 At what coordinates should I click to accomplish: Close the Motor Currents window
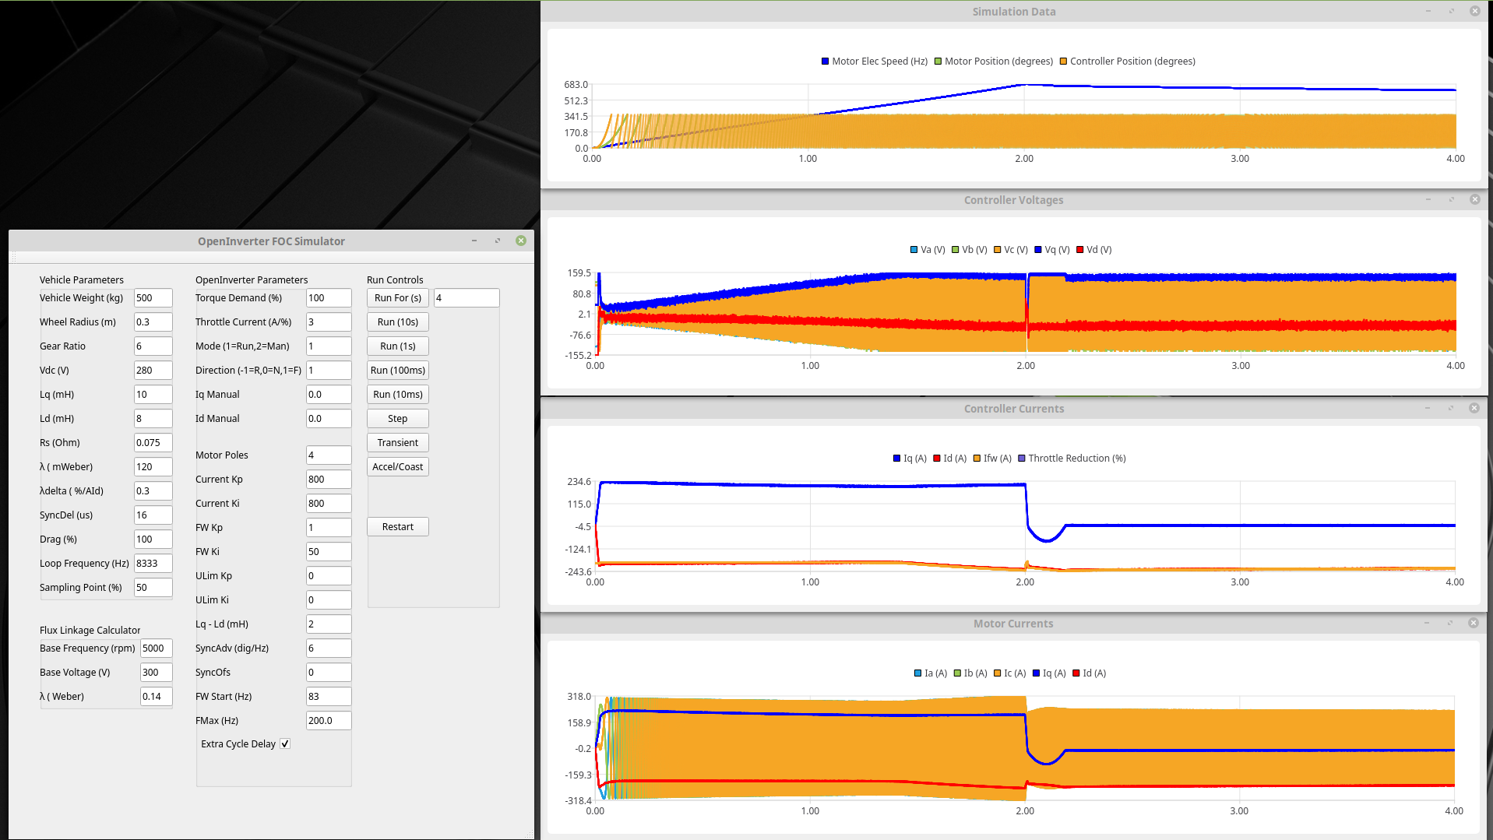click(x=1473, y=623)
